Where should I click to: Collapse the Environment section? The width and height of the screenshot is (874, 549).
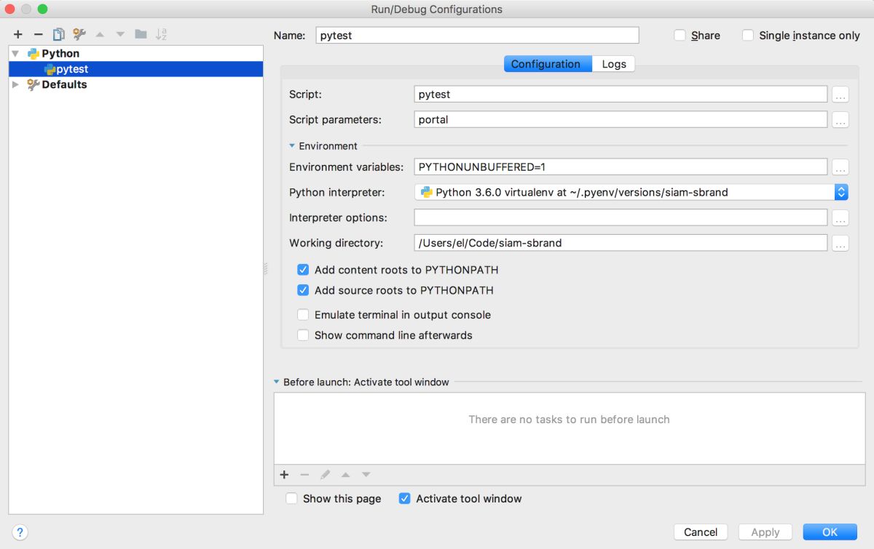[292, 145]
